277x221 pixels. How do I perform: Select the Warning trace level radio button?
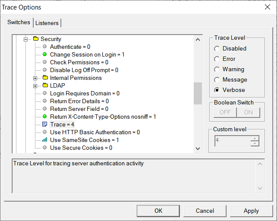point(217,69)
